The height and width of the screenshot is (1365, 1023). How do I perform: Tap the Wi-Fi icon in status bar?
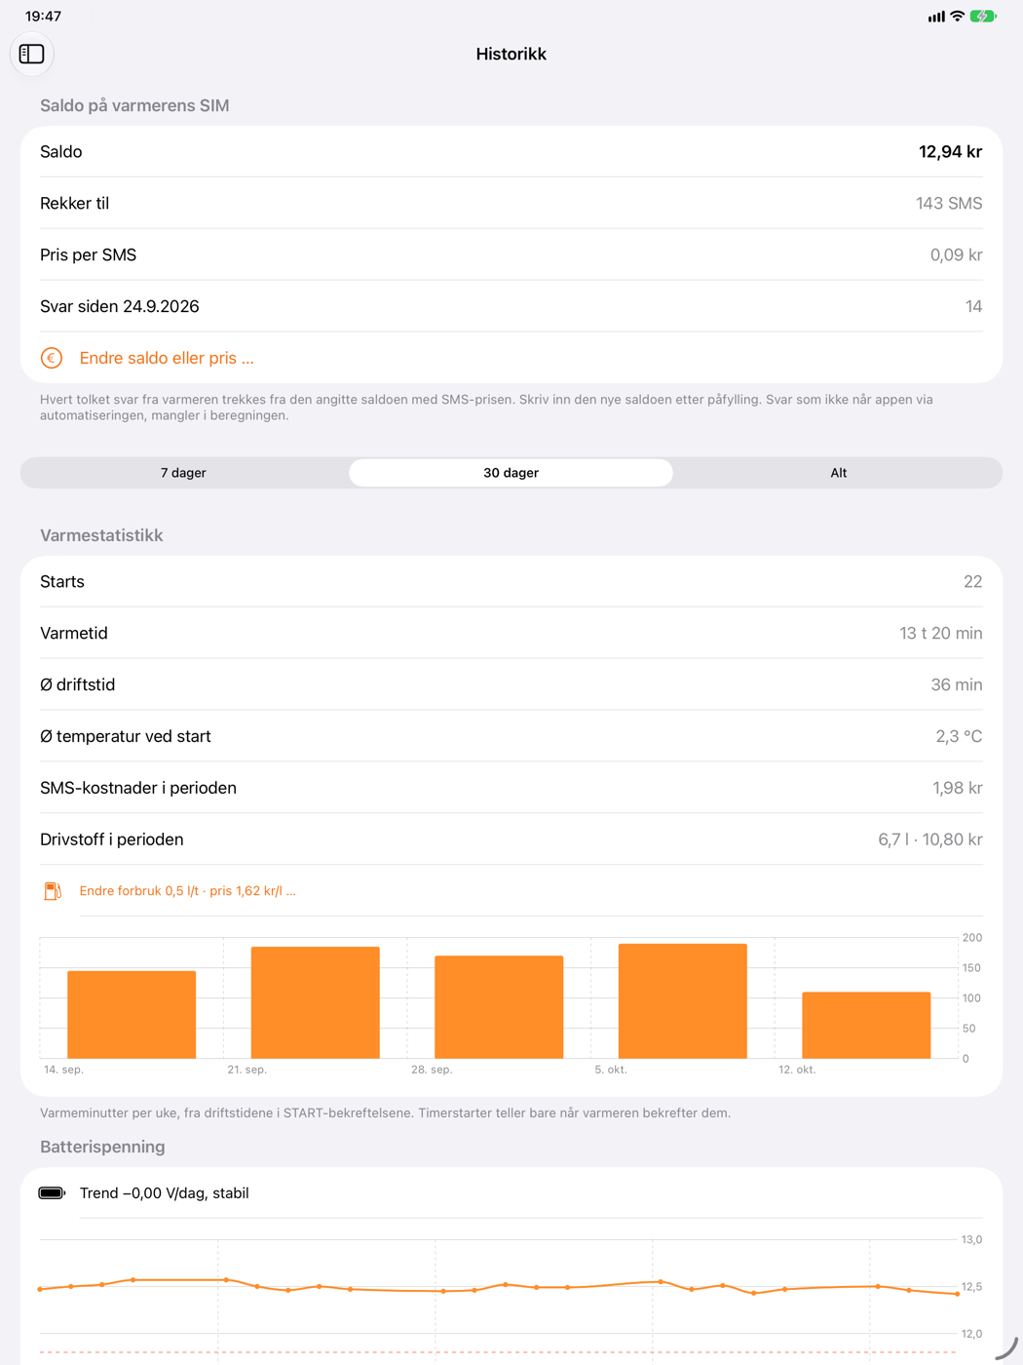click(x=958, y=16)
